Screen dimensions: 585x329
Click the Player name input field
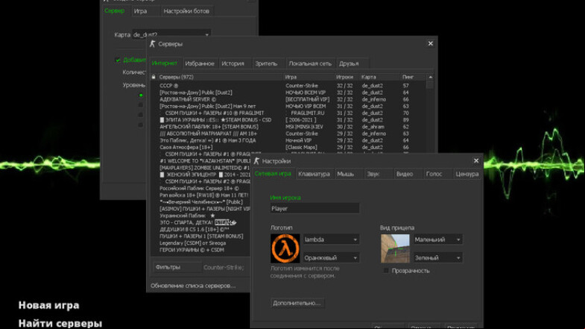(x=314, y=208)
